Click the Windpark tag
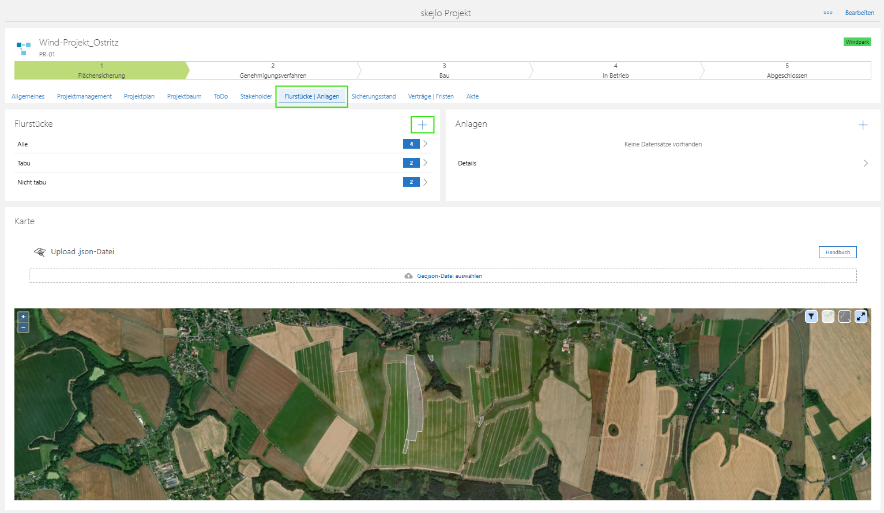The height and width of the screenshot is (513, 884). click(x=857, y=42)
